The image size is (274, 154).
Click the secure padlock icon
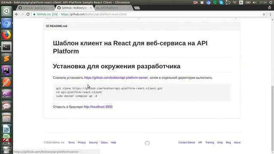click(x=34, y=14)
